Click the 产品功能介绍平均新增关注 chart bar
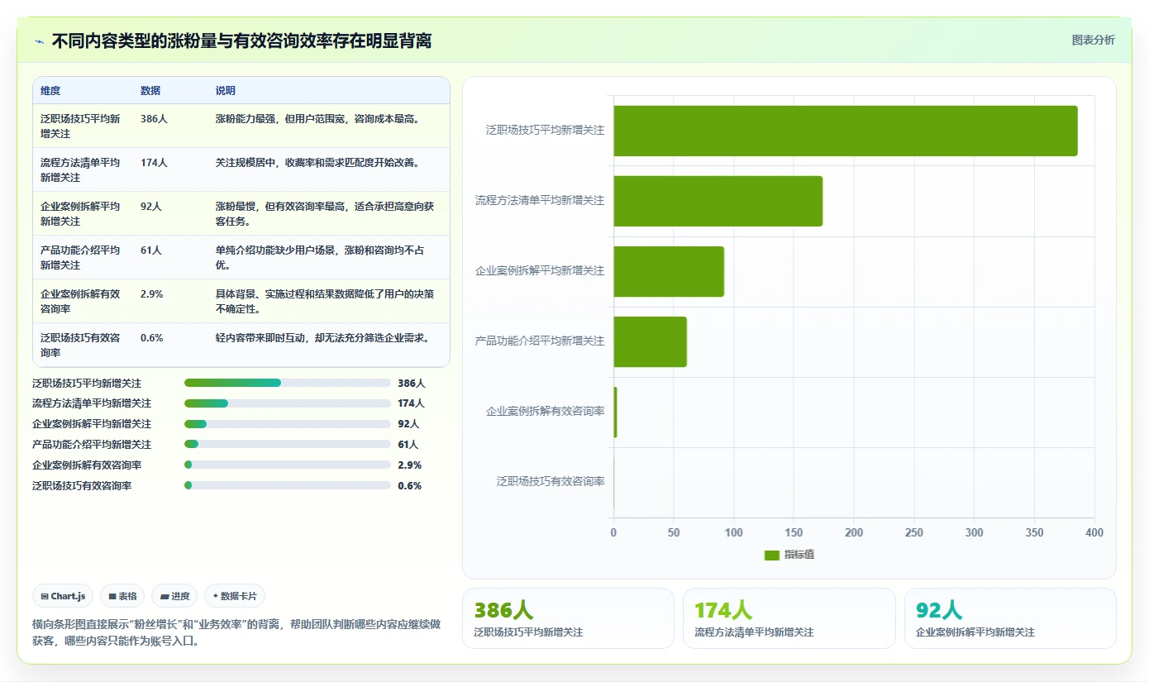 coord(650,341)
